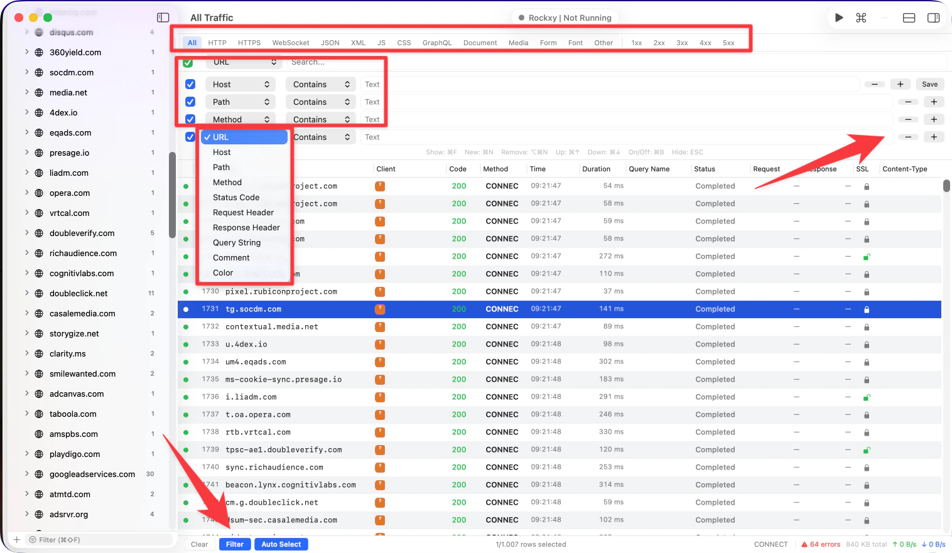952x553 pixels.
Task: Add a filter row after the Path row
Action: pyautogui.click(x=934, y=102)
